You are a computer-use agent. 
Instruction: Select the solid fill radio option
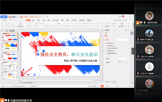click(107, 43)
